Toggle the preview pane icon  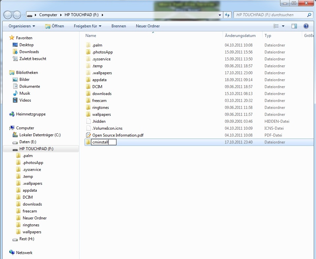tap(294, 26)
